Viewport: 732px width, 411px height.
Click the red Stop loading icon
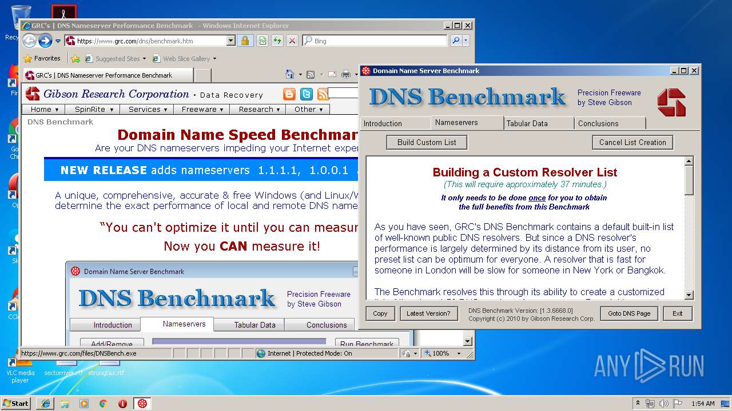click(292, 41)
